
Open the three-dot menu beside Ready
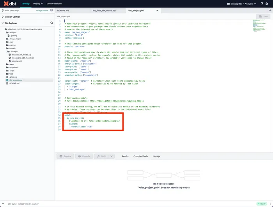(x=270, y=204)
